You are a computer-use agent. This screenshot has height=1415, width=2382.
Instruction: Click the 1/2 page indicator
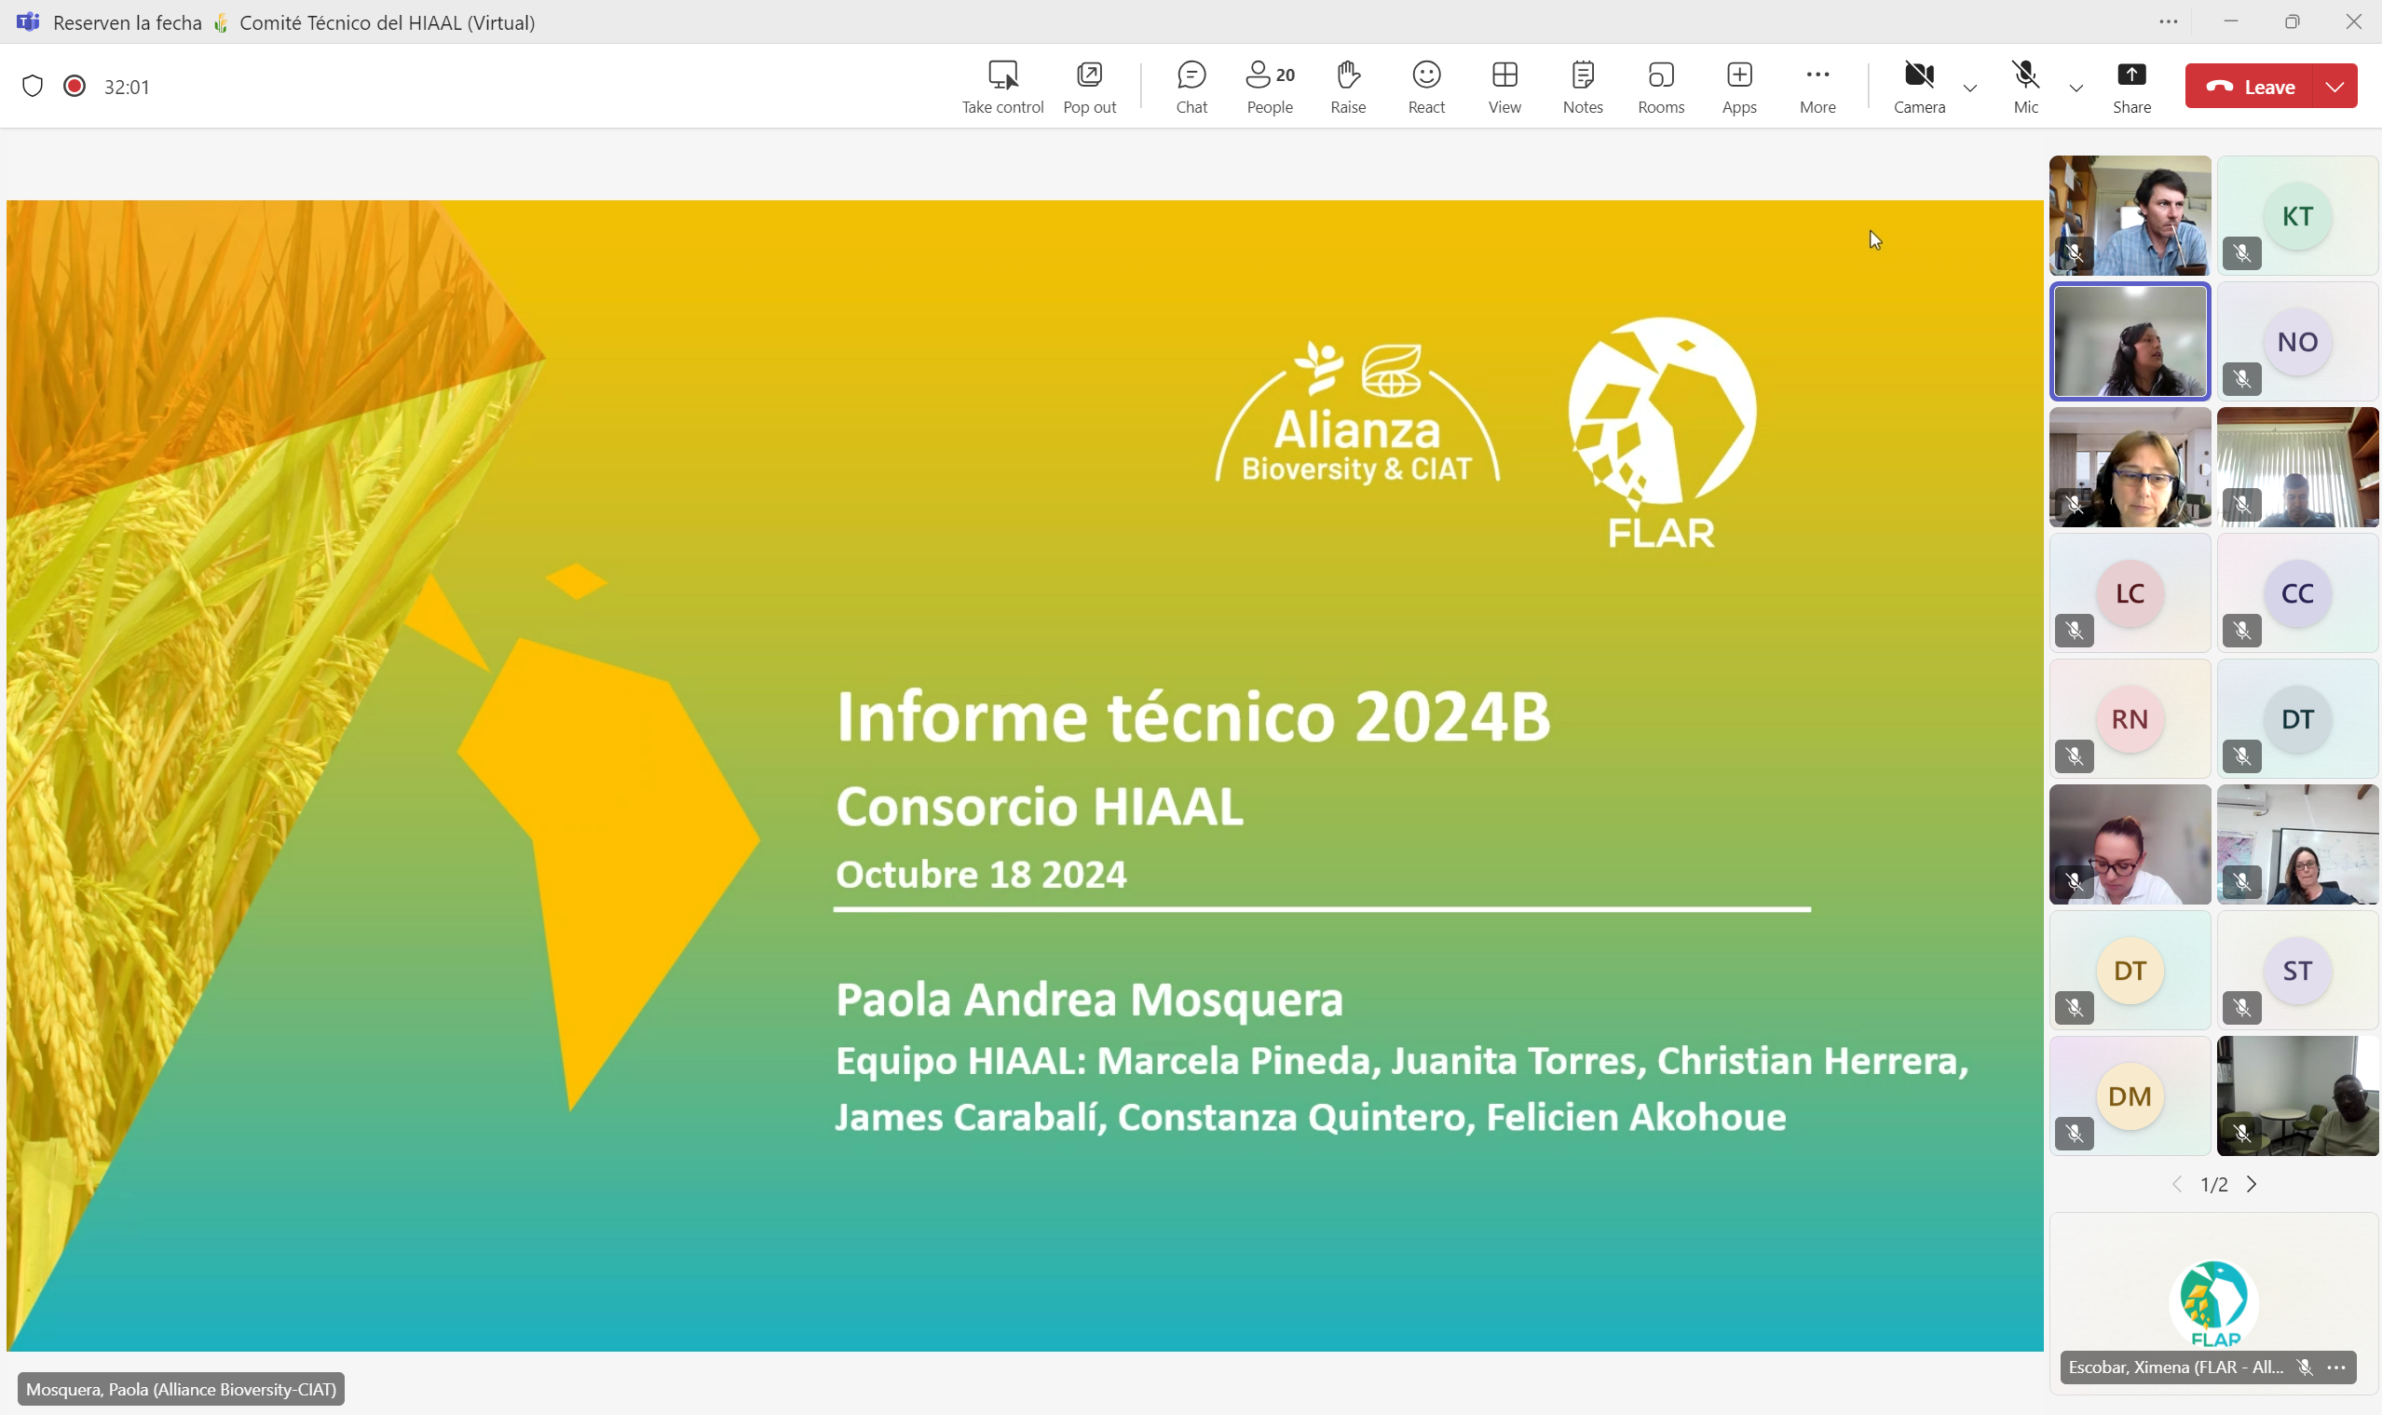point(2214,1184)
